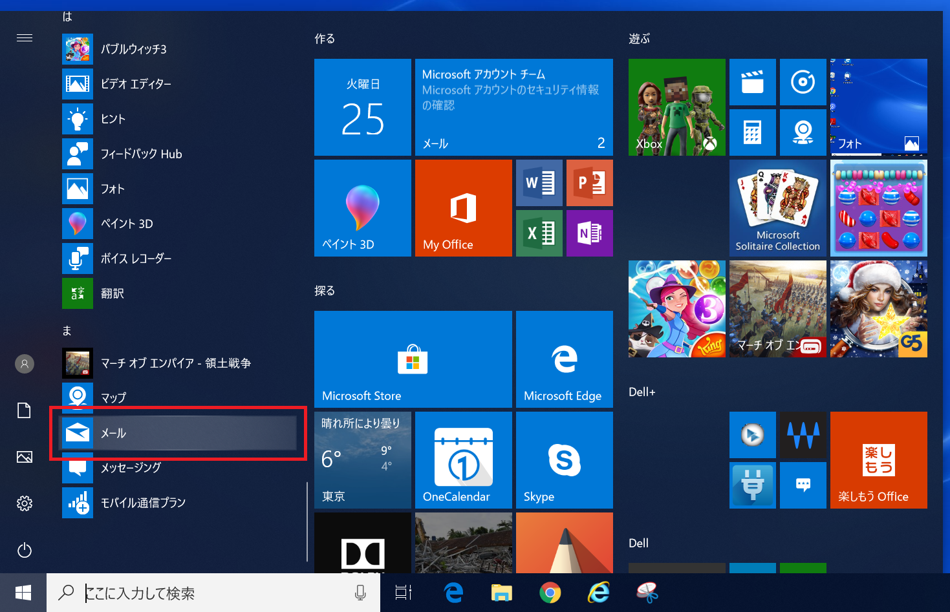This screenshot has height=612, width=950.
Task: Launch バブルウィッチ3 from the app list
Action: [x=179, y=49]
